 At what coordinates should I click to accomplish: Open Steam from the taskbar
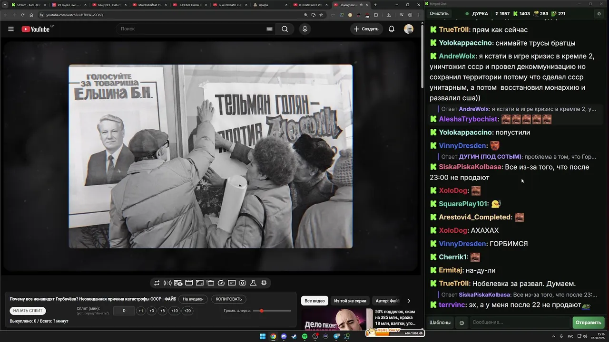click(294, 336)
